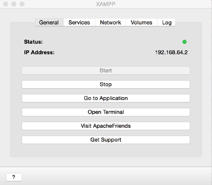Switch to the General tab
The image size is (212, 185).
pos(49,23)
